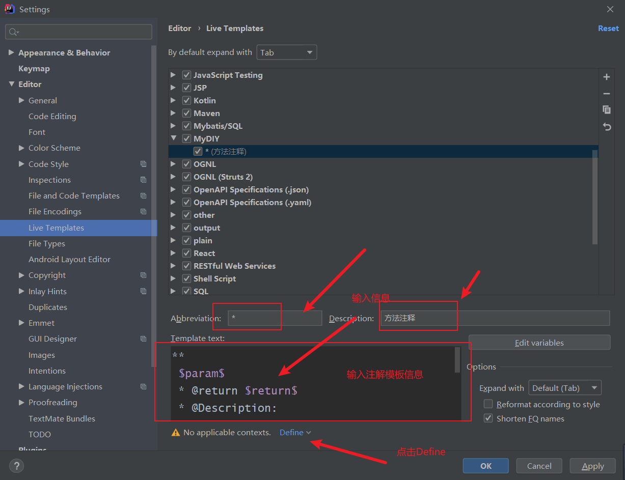625x480 pixels.
Task: Open the TextMate Bundles settings page
Action: tap(62, 418)
